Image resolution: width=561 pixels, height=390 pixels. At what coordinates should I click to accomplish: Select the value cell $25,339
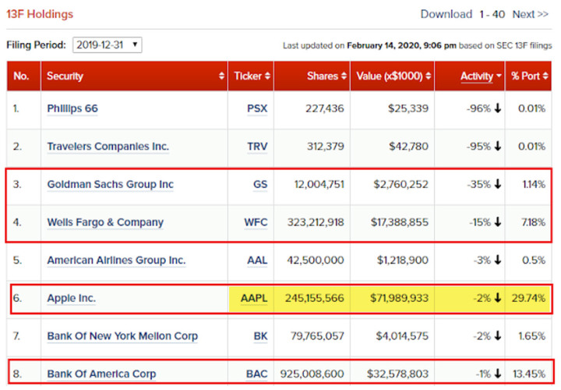[408, 108]
